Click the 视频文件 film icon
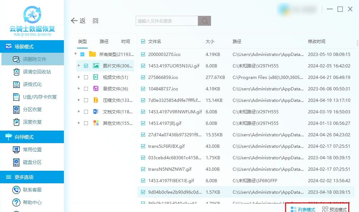359x212 pixels. pyautogui.click(x=96, y=77)
